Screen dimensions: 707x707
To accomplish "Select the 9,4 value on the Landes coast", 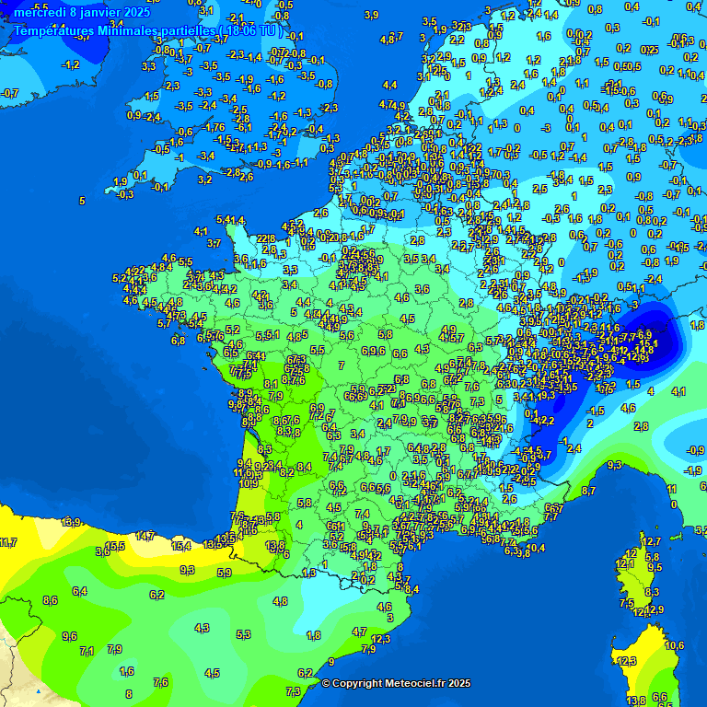I will coord(245,463).
